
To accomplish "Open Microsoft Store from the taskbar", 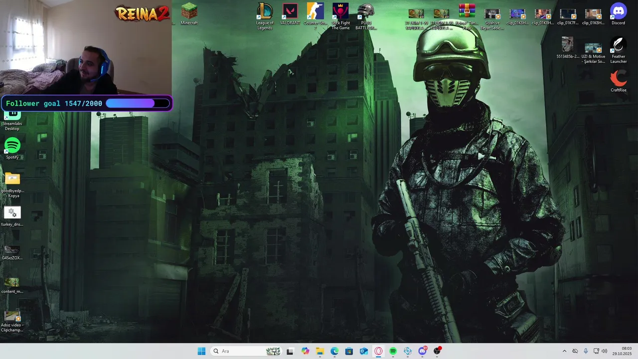I will (x=349, y=351).
